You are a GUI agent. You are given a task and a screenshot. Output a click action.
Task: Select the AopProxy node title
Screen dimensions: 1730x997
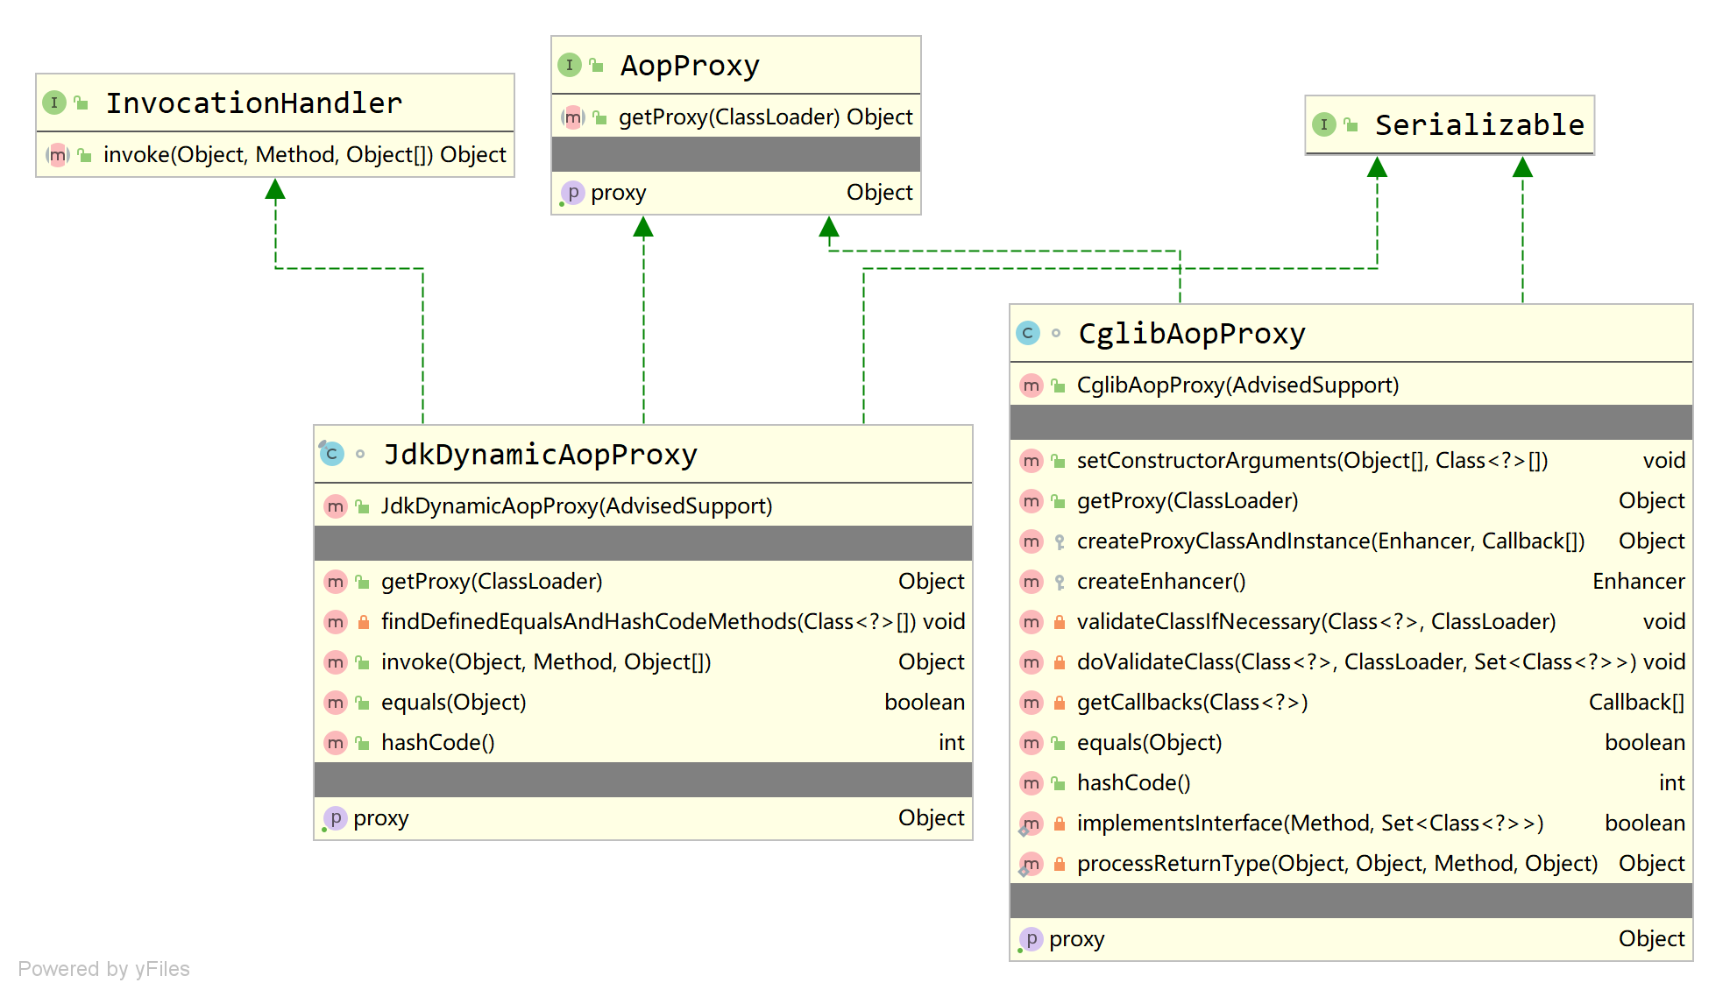coord(690,66)
